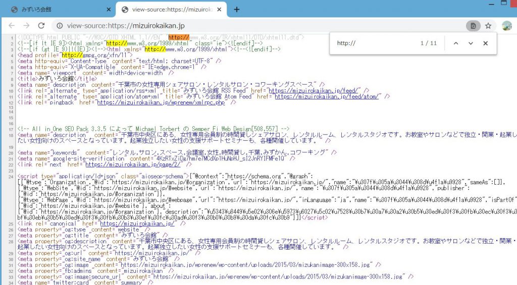Close the find bar
The height and width of the screenshot is (285, 517).
485,43
